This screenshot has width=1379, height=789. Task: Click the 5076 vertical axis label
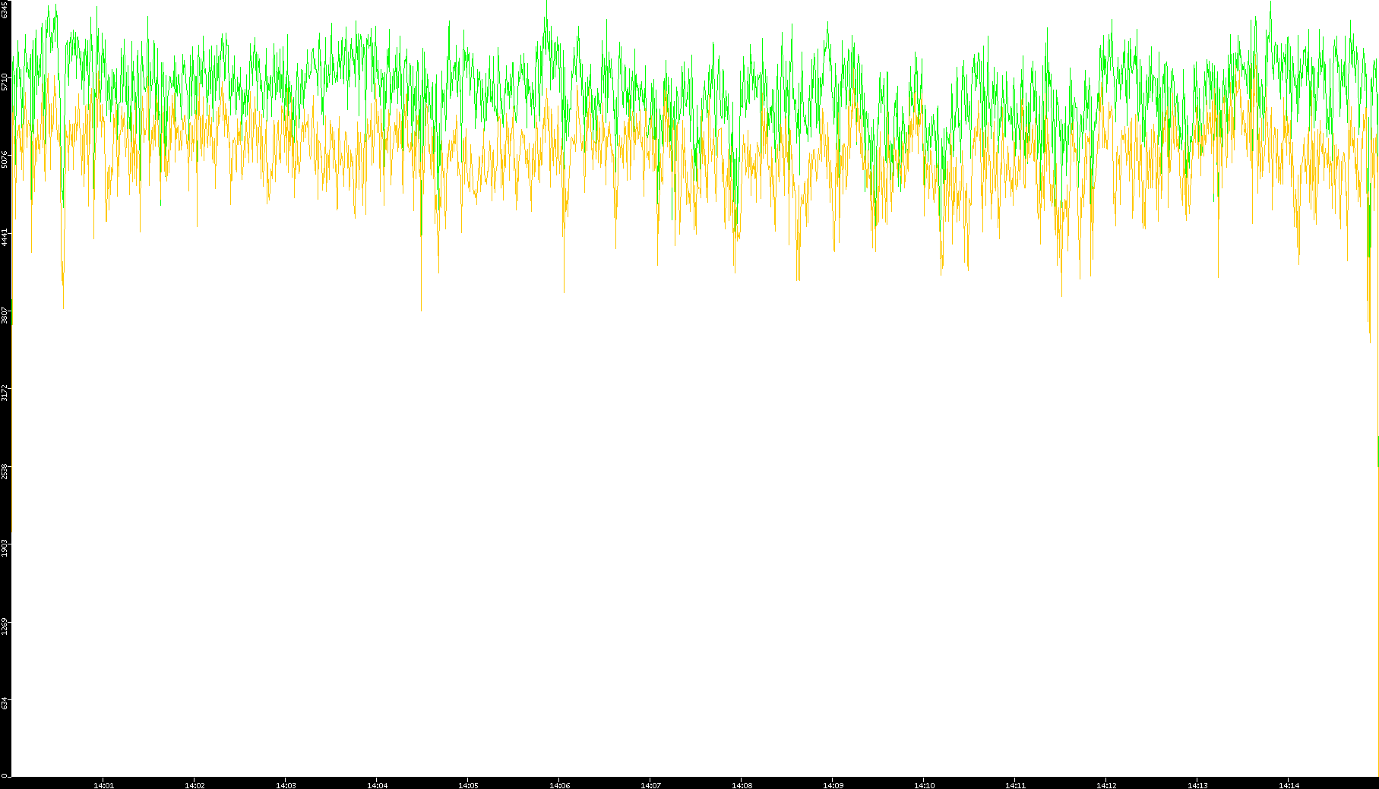pos(5,159)
